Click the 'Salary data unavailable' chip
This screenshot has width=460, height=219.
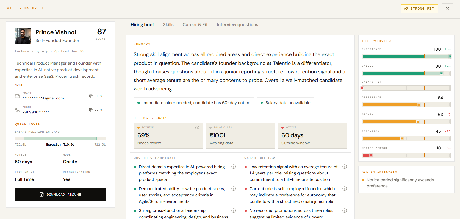point(285,103)
